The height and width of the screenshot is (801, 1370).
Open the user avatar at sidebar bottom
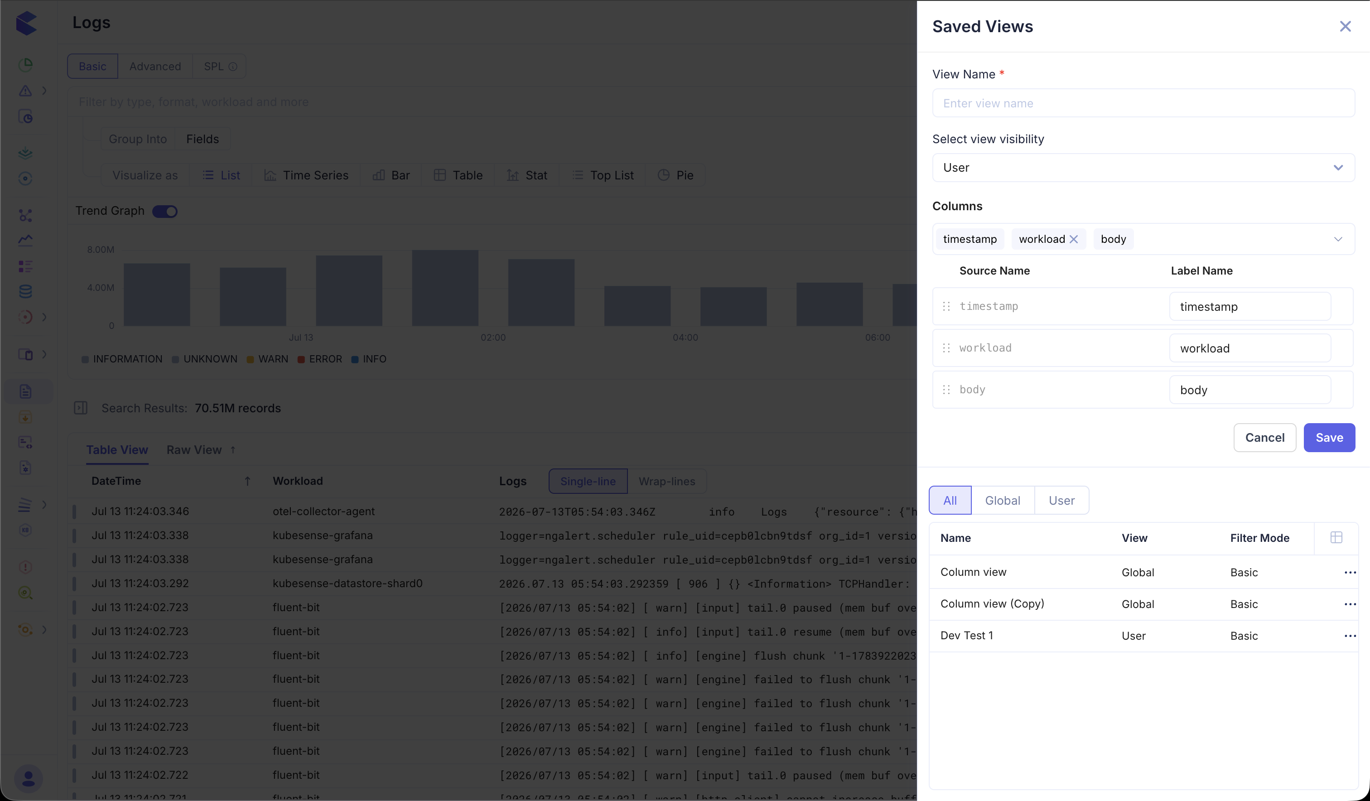tap(28, 779)
